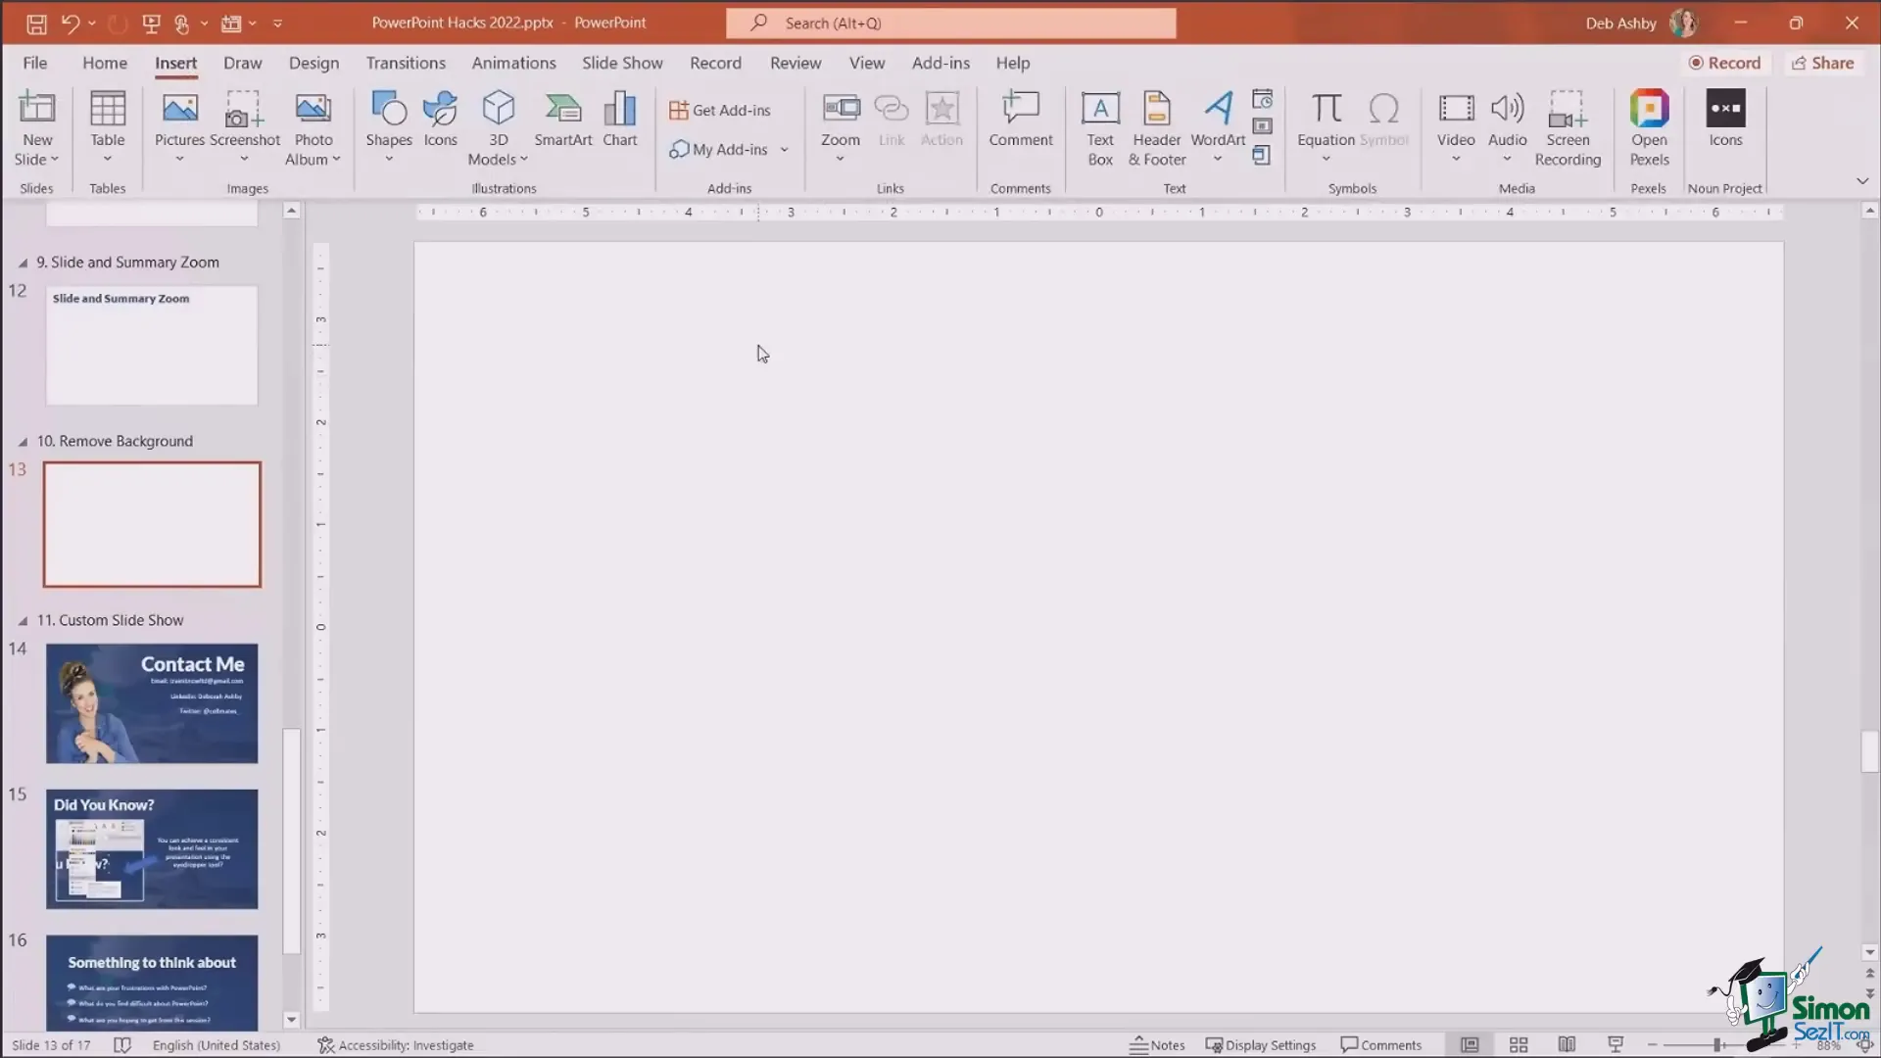The width and height of the screenshot is (1881, 1058).
Task: Insert a Screenshot
Action: 245,129
